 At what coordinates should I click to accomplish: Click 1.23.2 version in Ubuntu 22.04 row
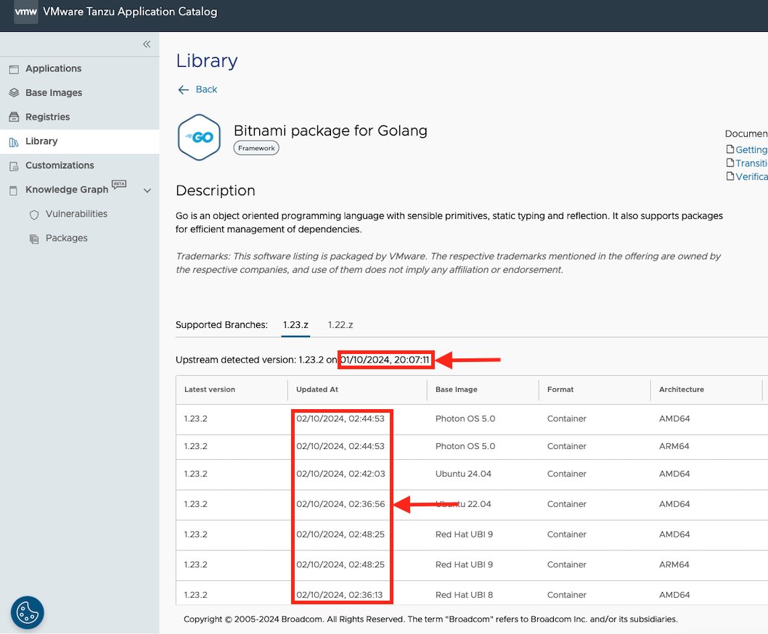[195, 503]
